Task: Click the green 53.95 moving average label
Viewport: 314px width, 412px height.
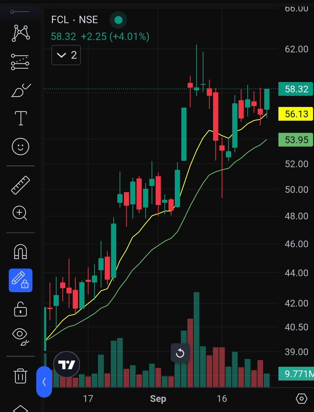Action: tap(296, 140)
